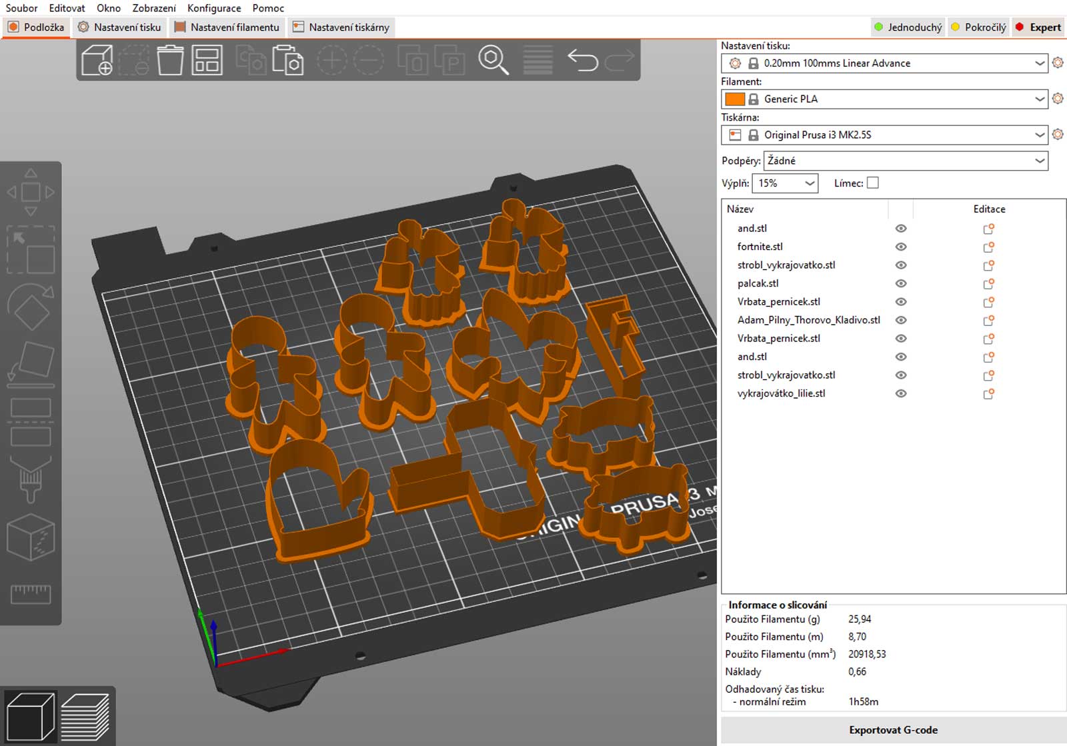This screenshot has width=1067, height=746.
Task: Click the Exportovat G-code button
Action: click(893, 730)
